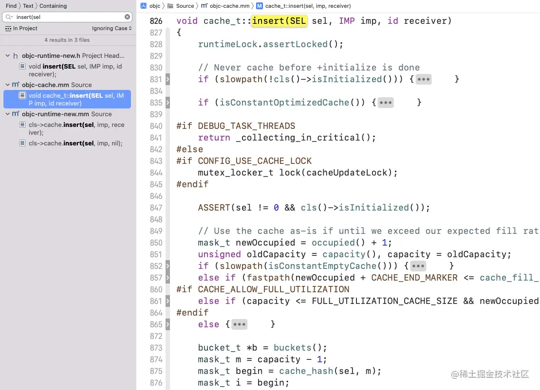This screenshot has height=390, width=540.
Task: Click line number 826 in gutter
Action: [x=156, y=21]
